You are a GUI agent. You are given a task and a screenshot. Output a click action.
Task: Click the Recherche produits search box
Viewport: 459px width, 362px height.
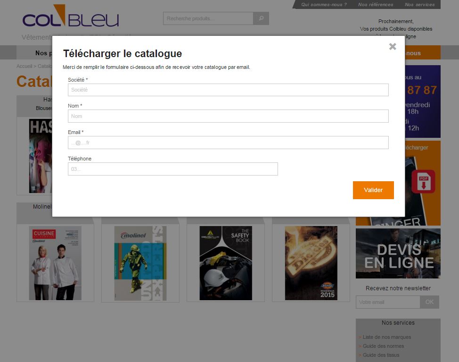208,18
